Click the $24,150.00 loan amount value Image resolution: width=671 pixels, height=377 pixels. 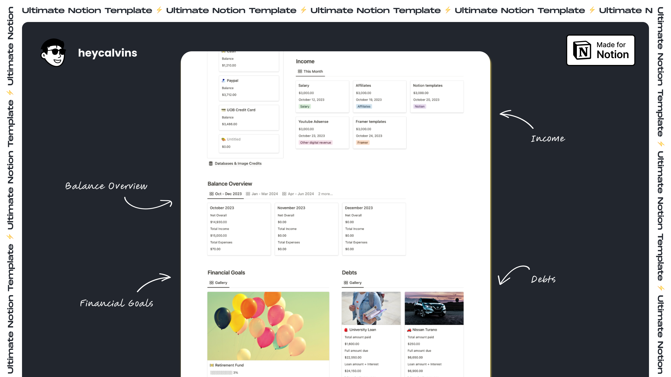353,371
